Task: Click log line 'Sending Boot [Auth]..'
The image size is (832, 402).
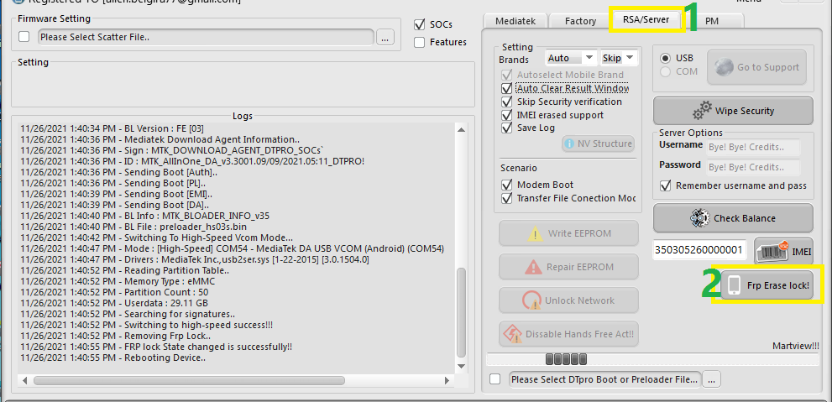Action: (119, 172)
